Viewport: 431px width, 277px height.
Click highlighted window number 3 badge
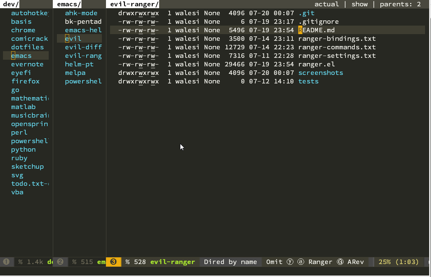[113, 262]
